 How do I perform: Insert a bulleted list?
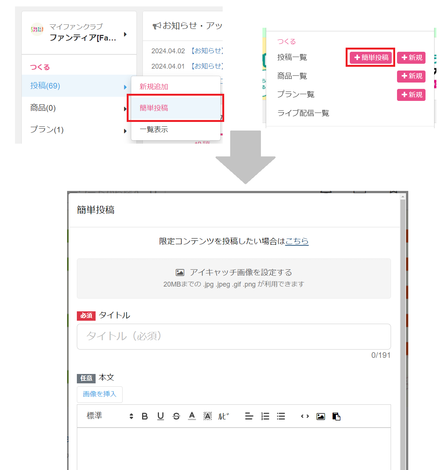click(281, 416)
